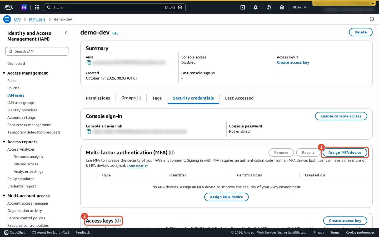Screen dimensions: 379x237
Task: Open Agent Toolkit for AWS in the footer
Action: (50, 233)
